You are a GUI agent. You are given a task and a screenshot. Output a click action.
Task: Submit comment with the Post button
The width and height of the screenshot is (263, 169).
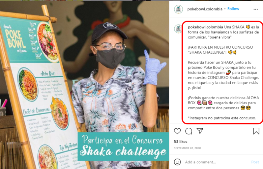tap(255, 162)
